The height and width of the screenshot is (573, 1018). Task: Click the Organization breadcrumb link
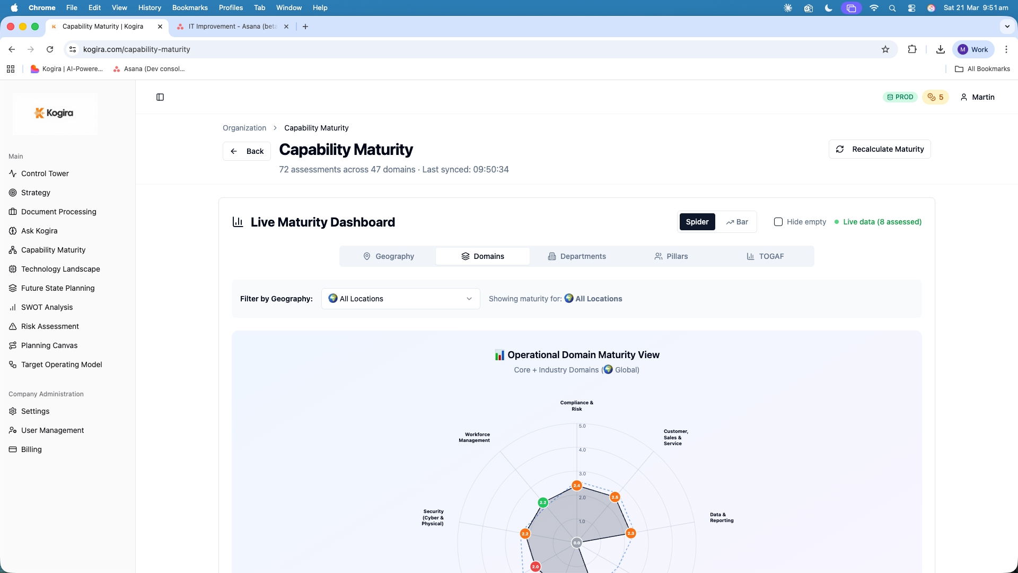click(244, 128)
